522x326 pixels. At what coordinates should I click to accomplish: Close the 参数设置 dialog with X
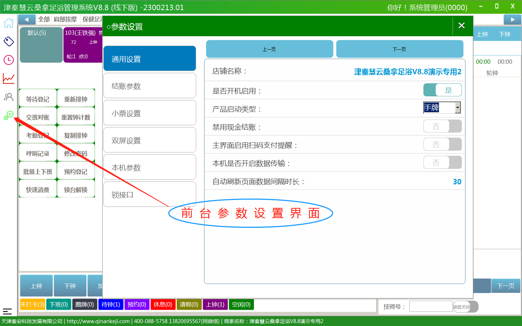461,26
